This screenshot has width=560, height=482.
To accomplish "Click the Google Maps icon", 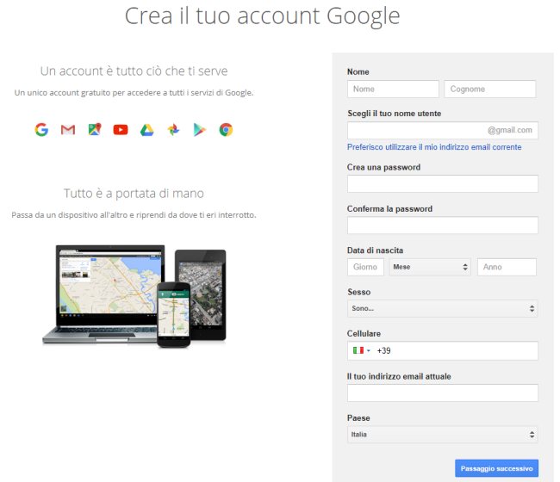I will 95,129.
